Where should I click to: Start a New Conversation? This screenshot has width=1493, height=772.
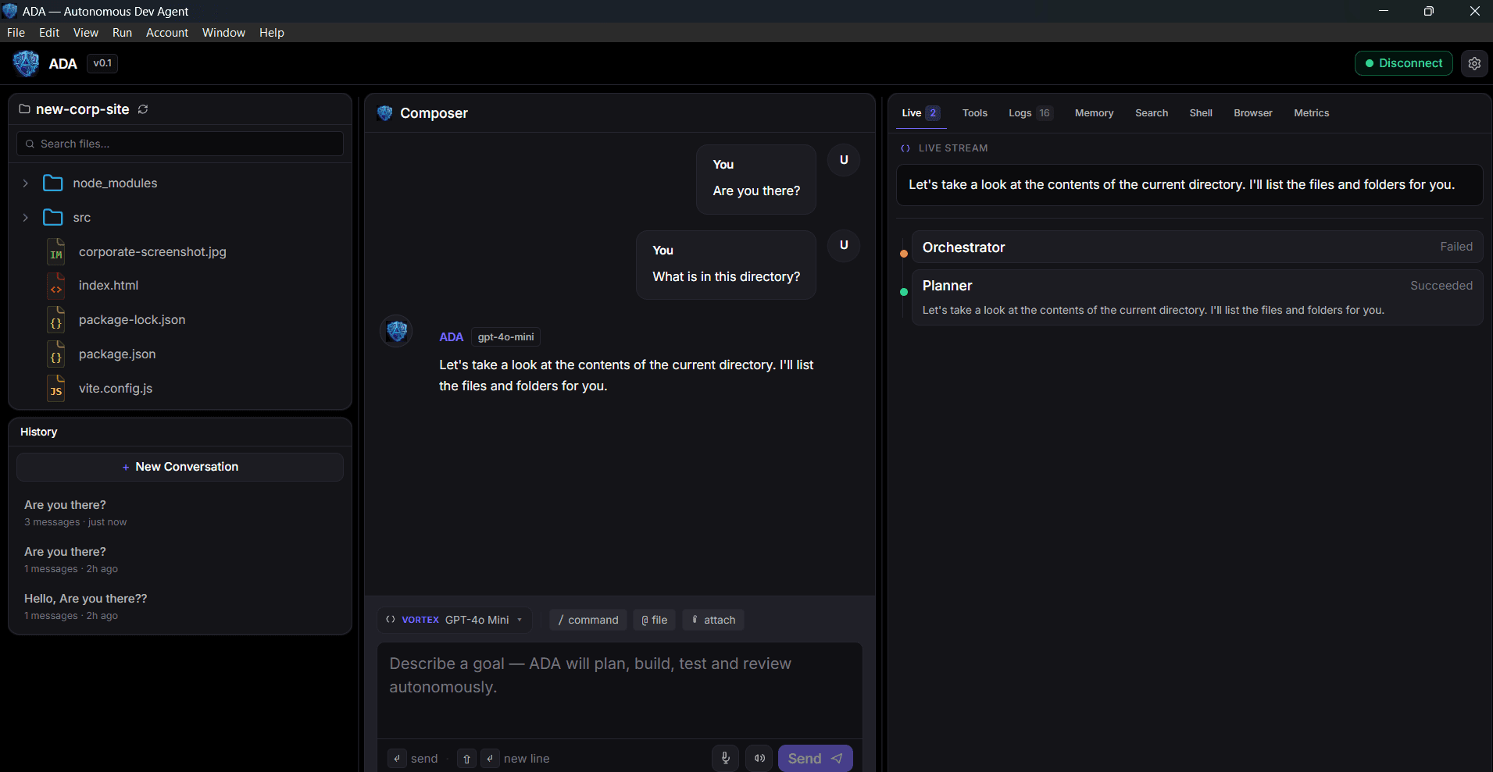[x=180, y=467]
